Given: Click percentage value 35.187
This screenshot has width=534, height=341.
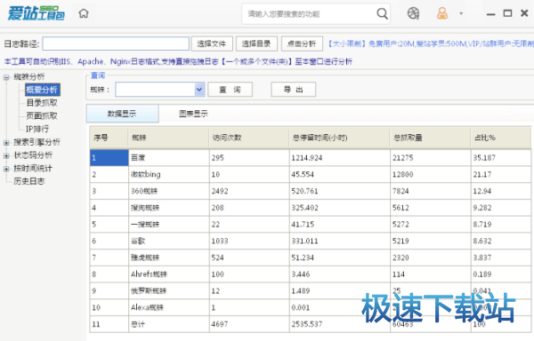Looking at the screenshot, I should point(484,158).
